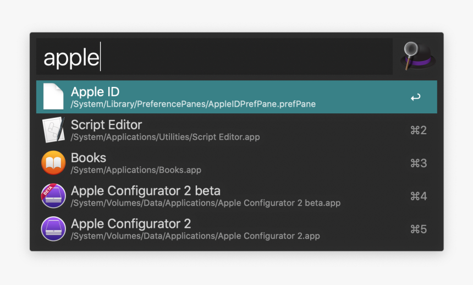Click the Apple Configurator 2 purple icon
Image resolution: width=473 pixels, height=285 pixels.
point(53,228)
